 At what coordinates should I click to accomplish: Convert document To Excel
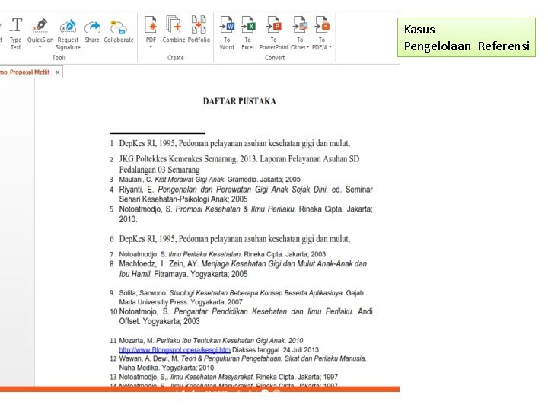pos(248,33)
